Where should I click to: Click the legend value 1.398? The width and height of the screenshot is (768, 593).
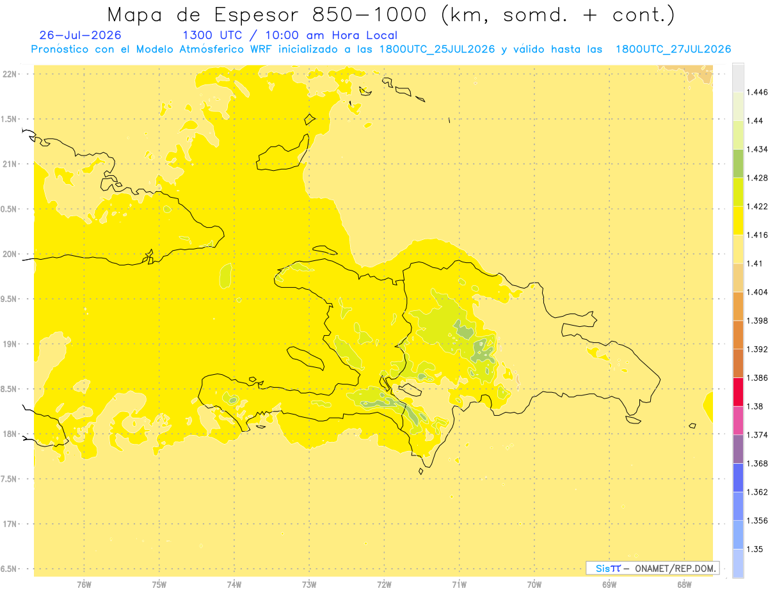click(x=757, y=320)
